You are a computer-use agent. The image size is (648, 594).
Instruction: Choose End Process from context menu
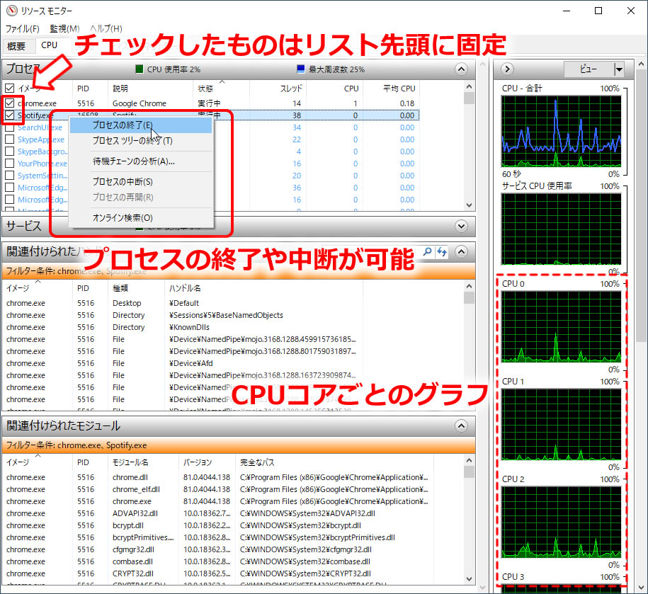click(x=141, y=125)
